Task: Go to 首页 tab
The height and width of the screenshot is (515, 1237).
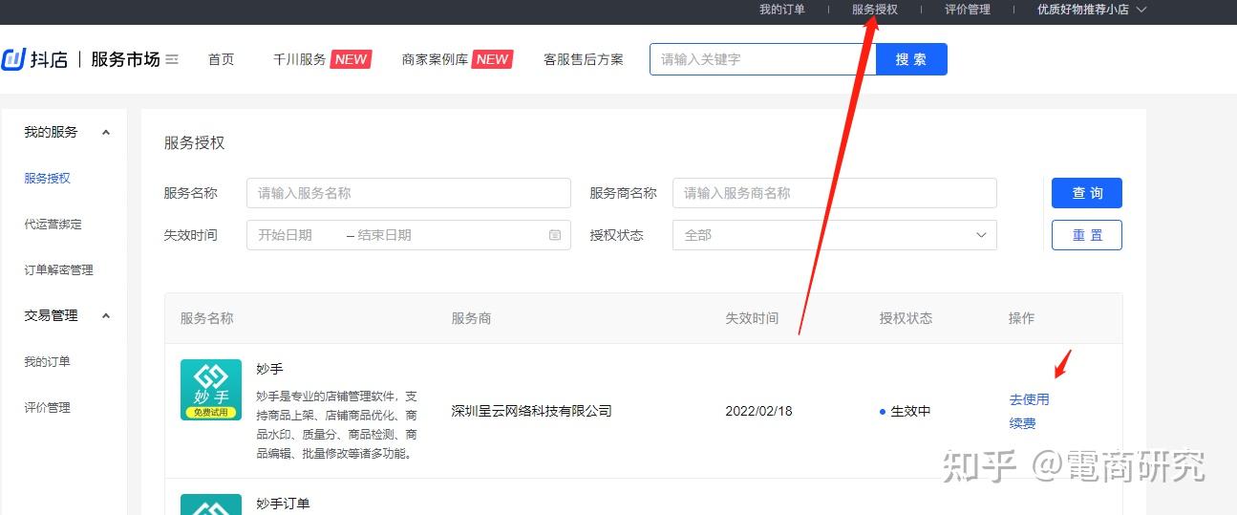Action: (222, 59)
